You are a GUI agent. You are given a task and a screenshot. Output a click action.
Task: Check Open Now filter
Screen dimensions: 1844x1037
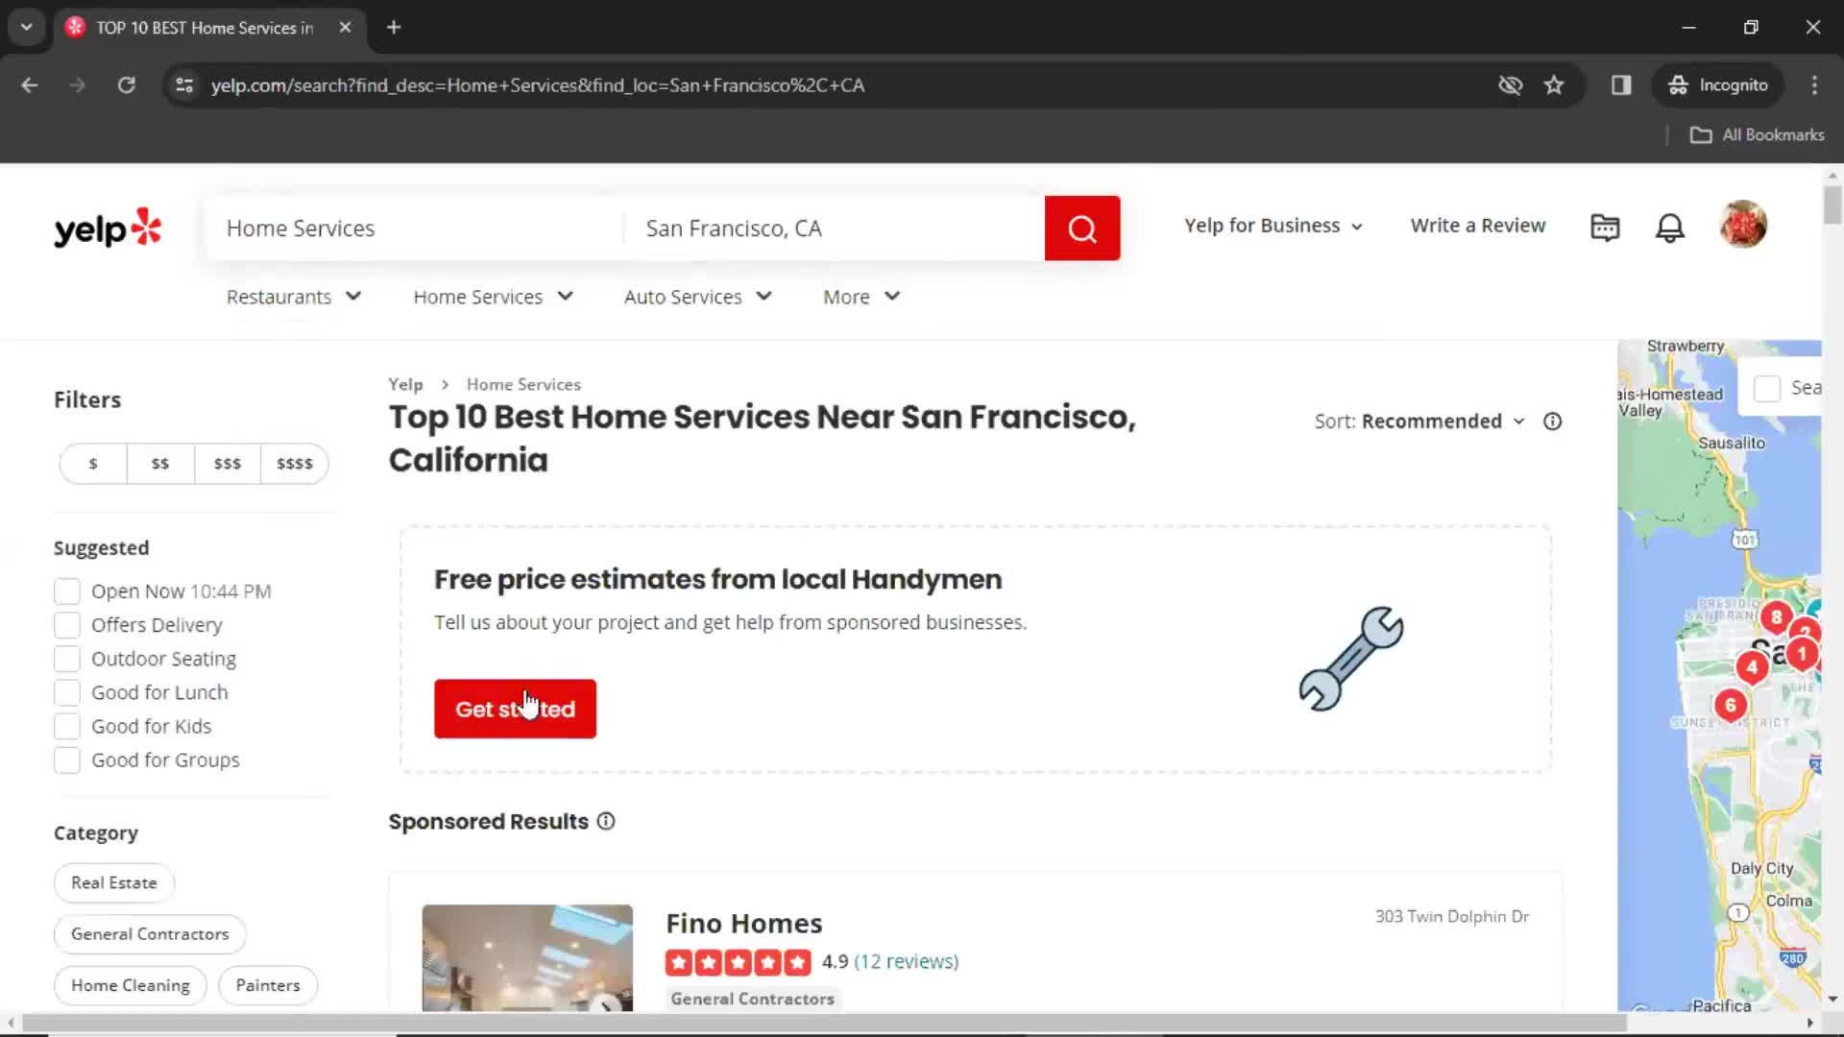click(67, 591)
